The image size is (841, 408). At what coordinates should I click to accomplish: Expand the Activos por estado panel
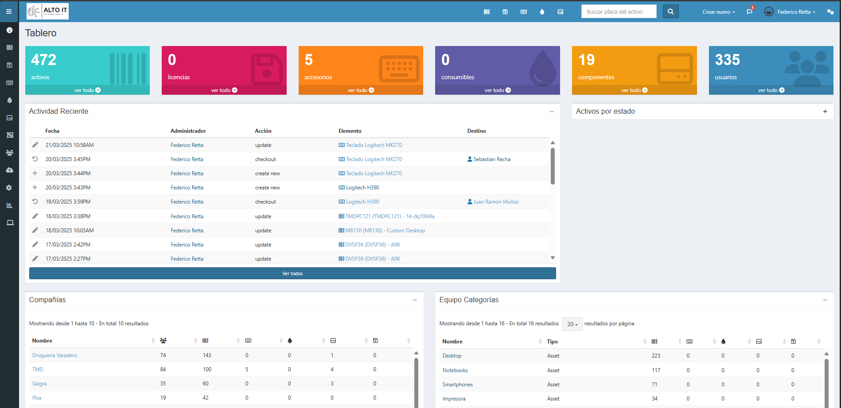click(x=825, y=112)
